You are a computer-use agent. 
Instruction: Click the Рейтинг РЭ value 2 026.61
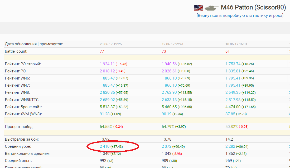pyautogui.click(x=169, y=71)
